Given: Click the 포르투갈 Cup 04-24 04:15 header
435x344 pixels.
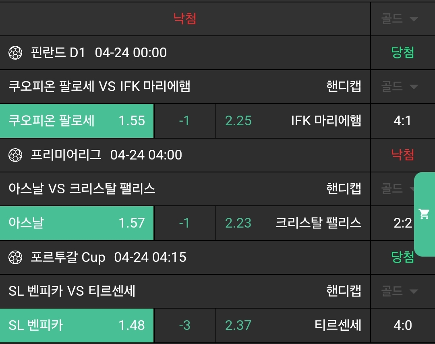Looking at the screenshot, I should click(108, 257).
